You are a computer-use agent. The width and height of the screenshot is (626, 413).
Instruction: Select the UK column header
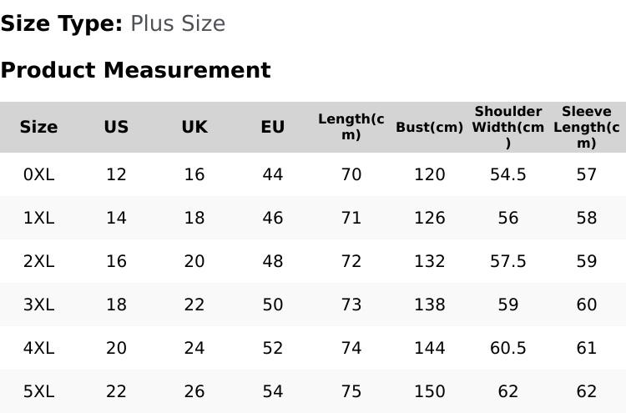click(194, 127)
